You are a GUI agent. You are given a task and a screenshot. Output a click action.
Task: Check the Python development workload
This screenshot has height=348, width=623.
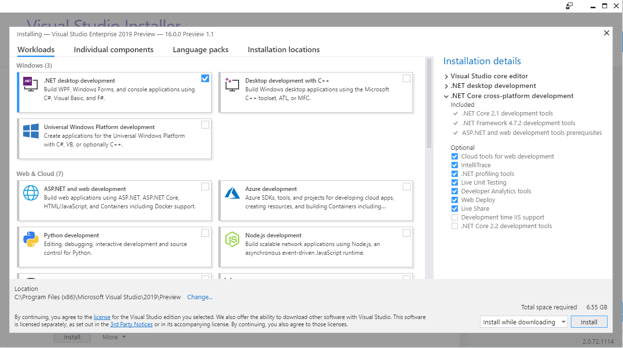205,233
